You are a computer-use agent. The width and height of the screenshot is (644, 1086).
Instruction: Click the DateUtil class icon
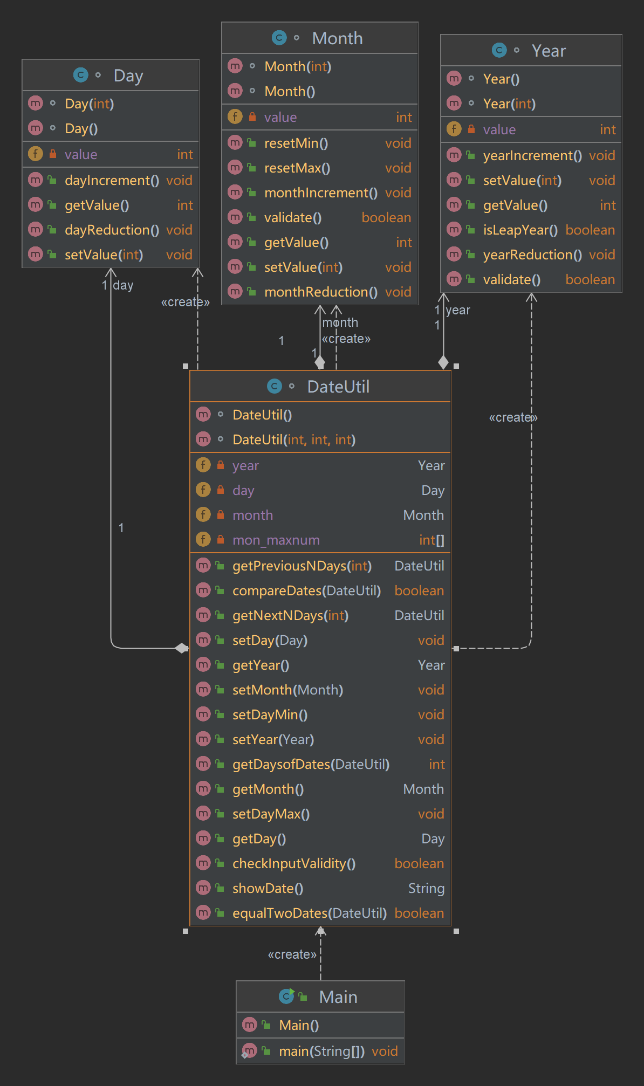pyautogui.click(x=274, y=386)
